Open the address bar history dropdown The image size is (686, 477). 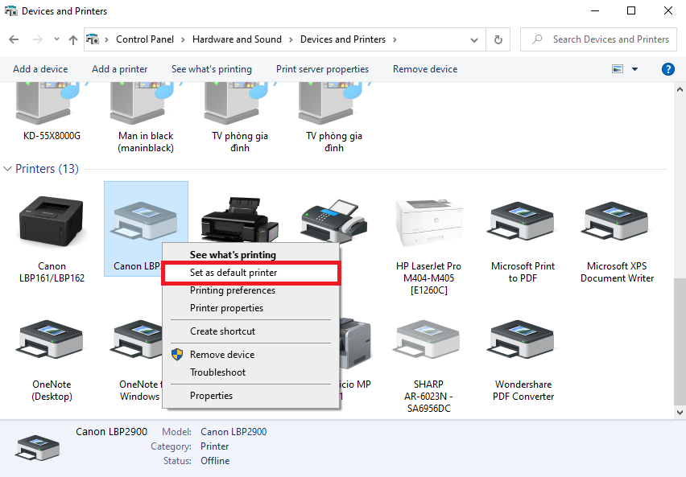point(473,39)
